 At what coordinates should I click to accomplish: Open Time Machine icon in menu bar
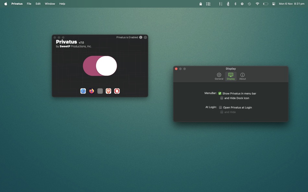tap(249, 4)
